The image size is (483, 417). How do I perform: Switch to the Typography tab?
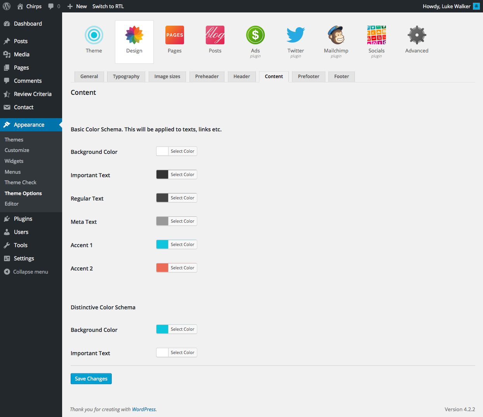coord(126,77)
